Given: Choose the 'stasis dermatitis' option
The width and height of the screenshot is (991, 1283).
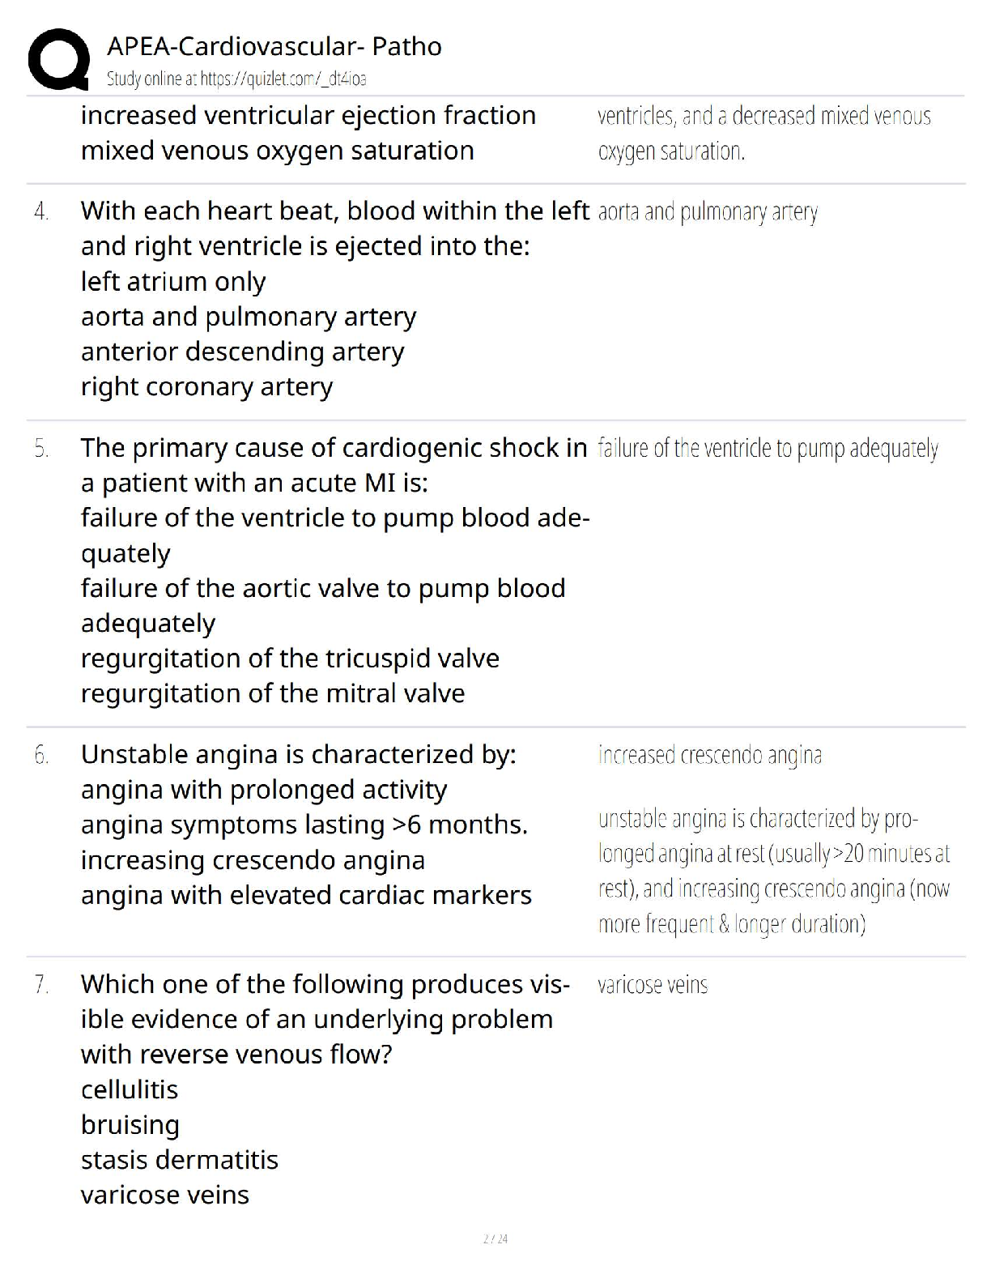Looking at the screenshot, I should pos(180,1160).
